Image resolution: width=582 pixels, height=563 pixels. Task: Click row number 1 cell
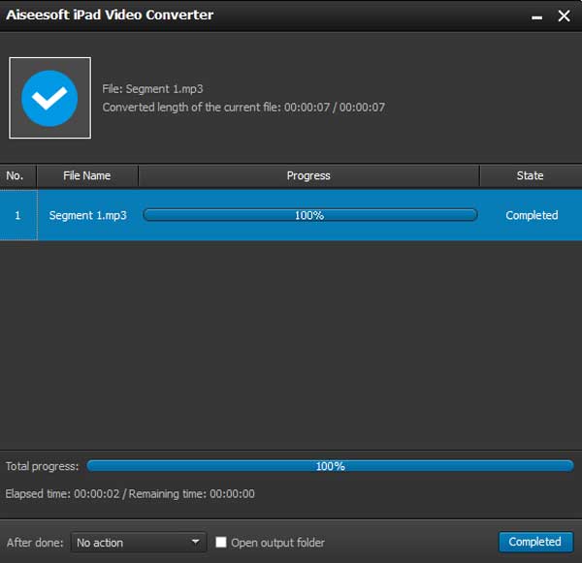18,215
